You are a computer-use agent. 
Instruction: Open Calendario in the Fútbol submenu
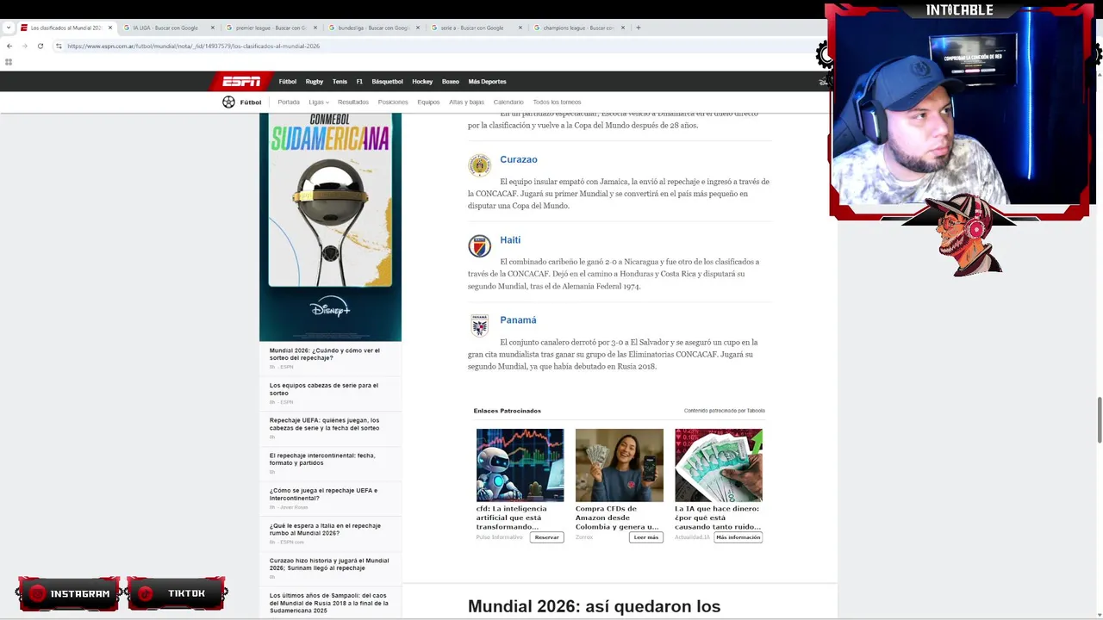point(508,102)
